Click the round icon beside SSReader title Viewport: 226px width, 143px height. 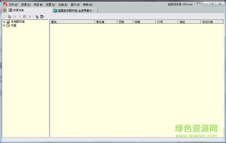point(199,4)
